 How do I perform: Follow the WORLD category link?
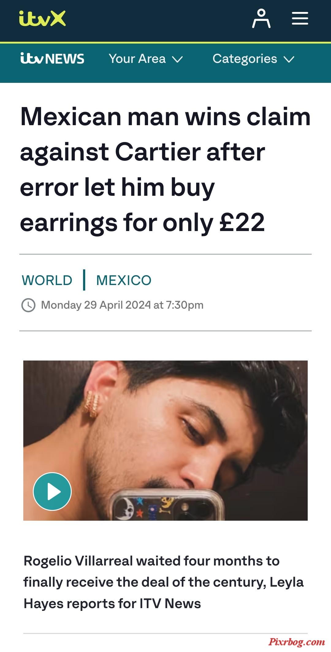[x=47, y=280]
